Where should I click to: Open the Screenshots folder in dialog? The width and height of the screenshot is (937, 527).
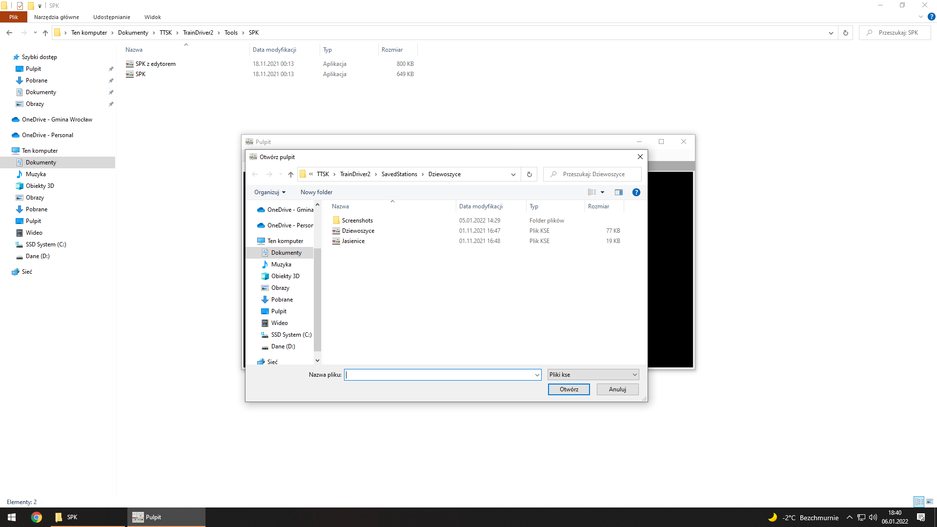click(357, 221)
